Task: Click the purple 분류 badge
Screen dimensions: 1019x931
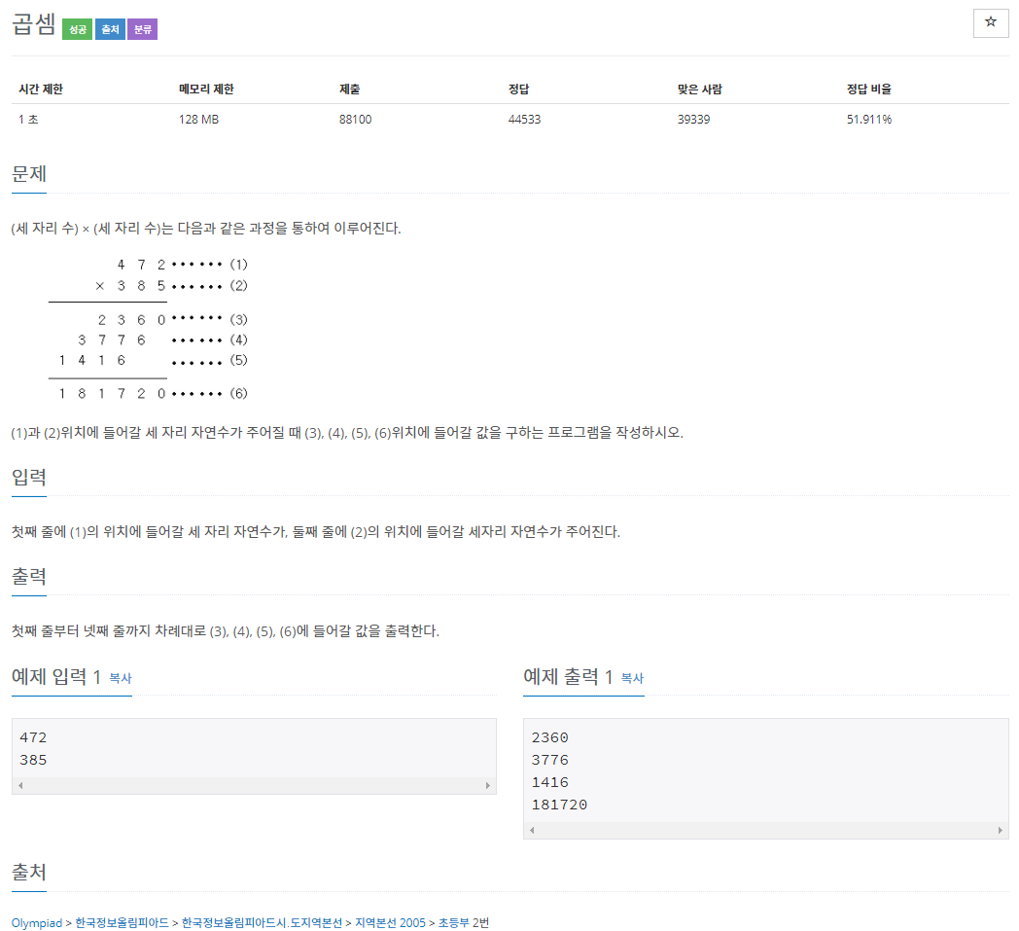Action: (142, 29)
